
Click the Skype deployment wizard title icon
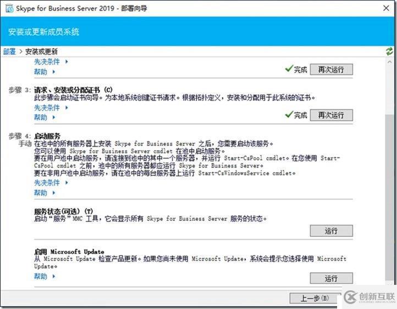pos(9,9)
